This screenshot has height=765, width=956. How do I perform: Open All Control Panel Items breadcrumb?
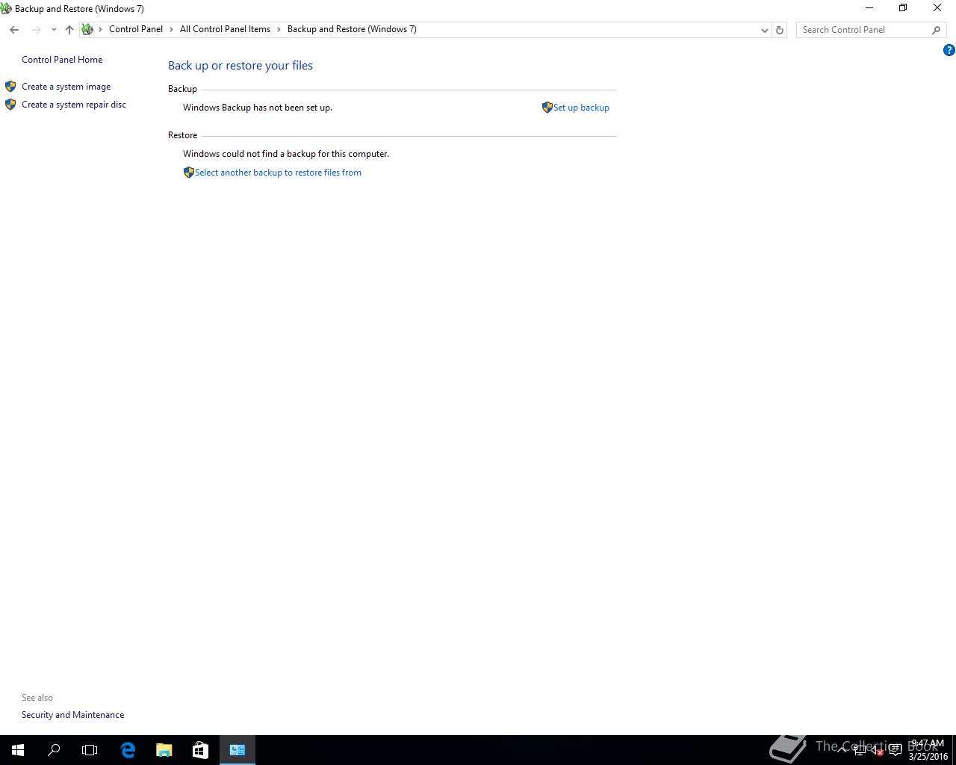pos(225,29)
